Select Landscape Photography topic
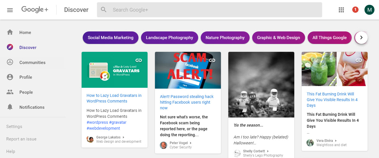 pos(169,37)
